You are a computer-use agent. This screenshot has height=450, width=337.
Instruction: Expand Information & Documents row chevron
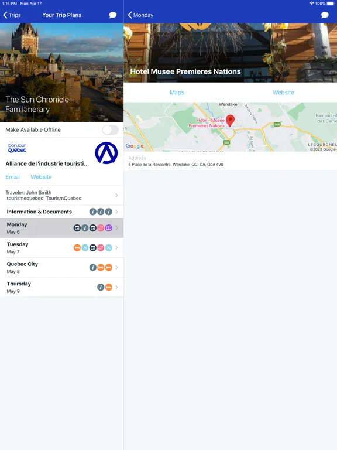116,212
